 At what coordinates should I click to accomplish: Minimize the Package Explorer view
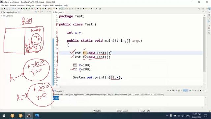47,12
